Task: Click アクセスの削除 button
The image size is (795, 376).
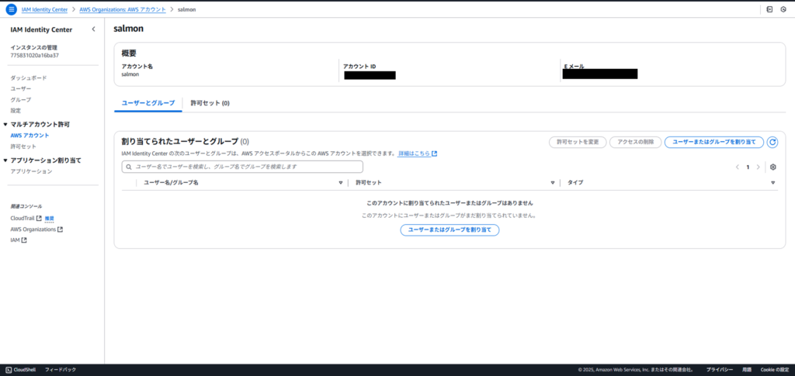Action: pyautogui.click(x=635, y=142)
